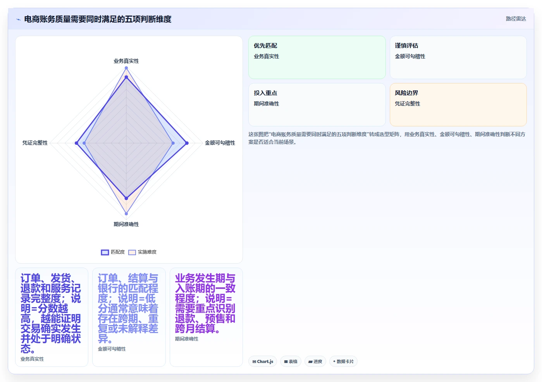The width and height of the screenshot is (542, 382).
Task: Click the Chart.js chip icon
Action: pos(254,361)
